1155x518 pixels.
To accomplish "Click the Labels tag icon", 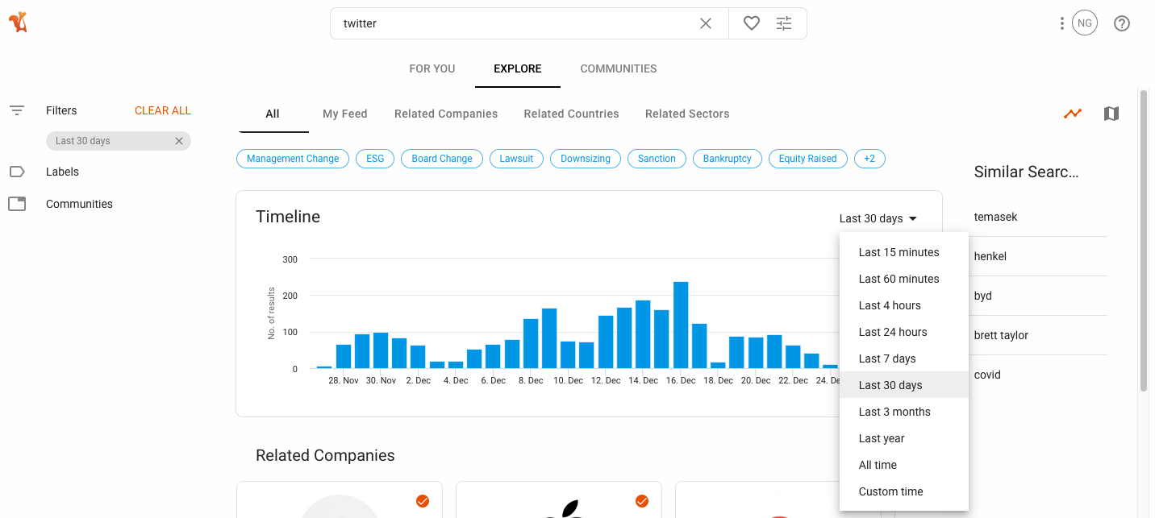I will (x=17, y=172).
